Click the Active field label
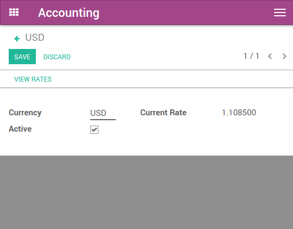The height and width of the screenshot is (229, 293). click(20, 129)
